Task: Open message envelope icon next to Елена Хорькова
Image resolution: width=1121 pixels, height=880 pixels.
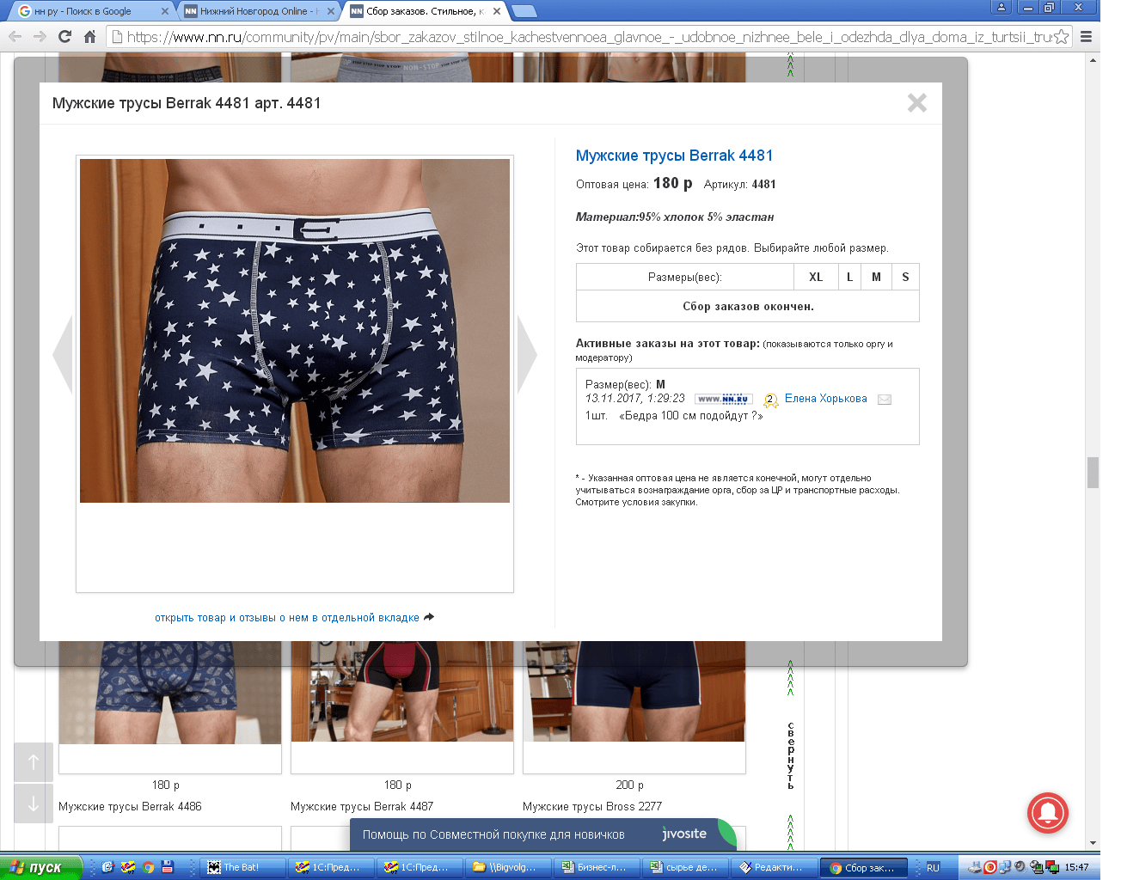Action: point(885,400)
